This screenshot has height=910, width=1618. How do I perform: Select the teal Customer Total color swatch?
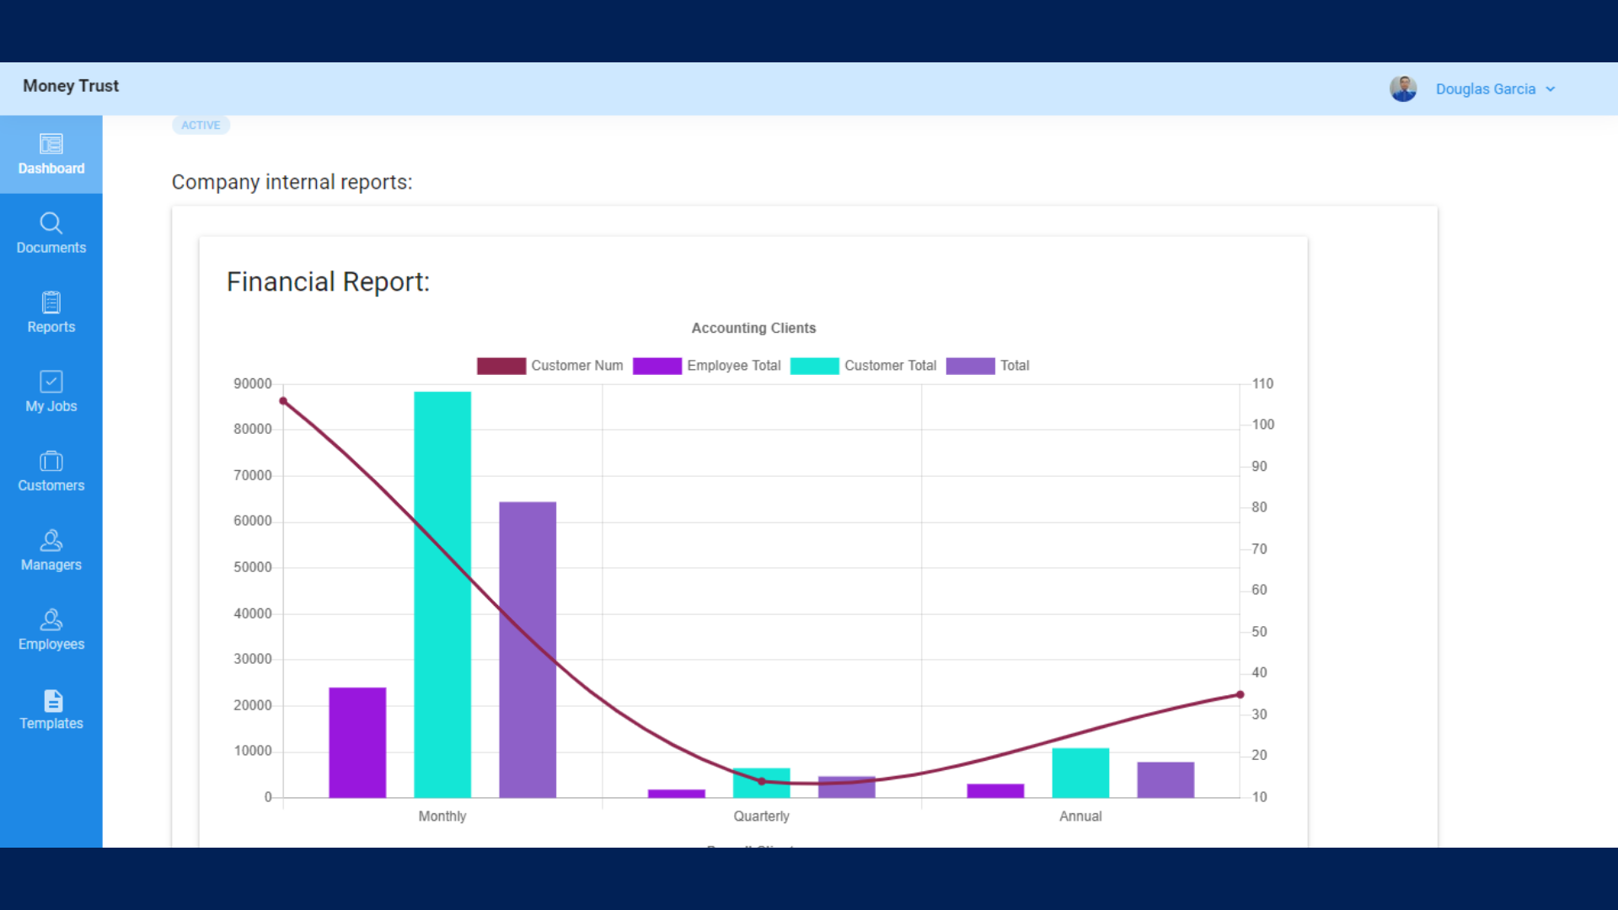click(814, 366)
